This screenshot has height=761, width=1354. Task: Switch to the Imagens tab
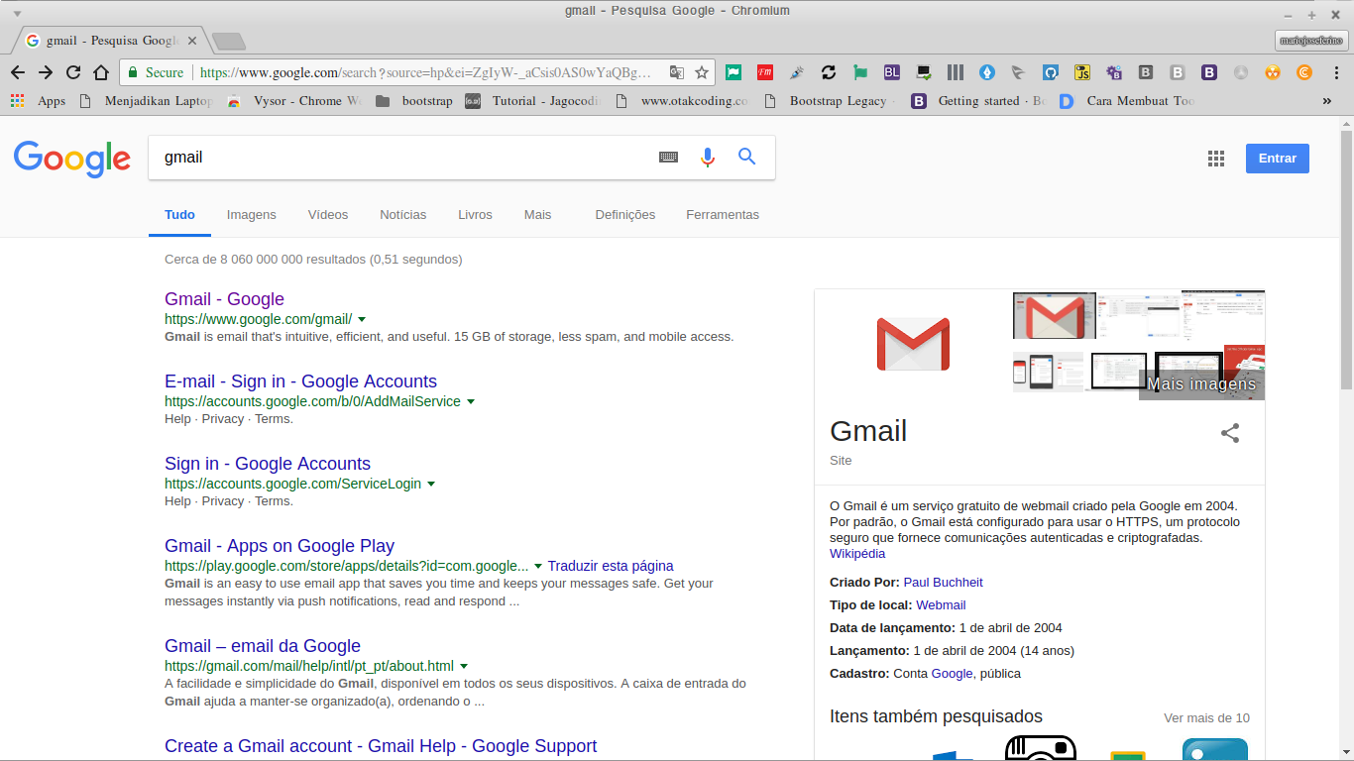coord(251,214)
